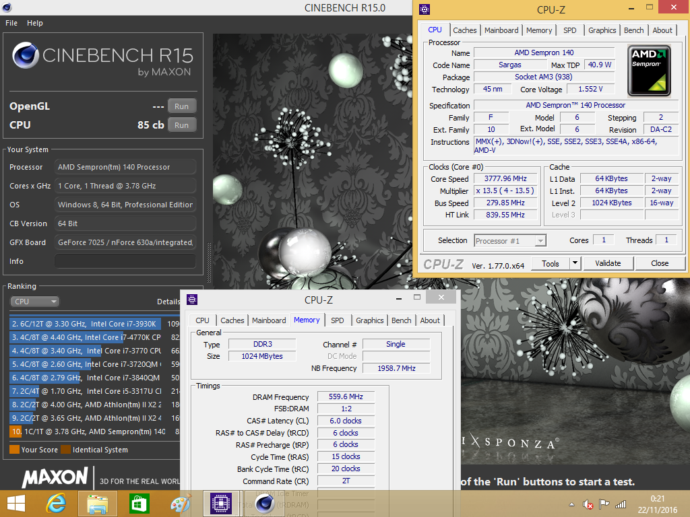Select About tab in lower CPU-Z window
The width and height of the screenshot is (690, 517).
coord(430,320)
